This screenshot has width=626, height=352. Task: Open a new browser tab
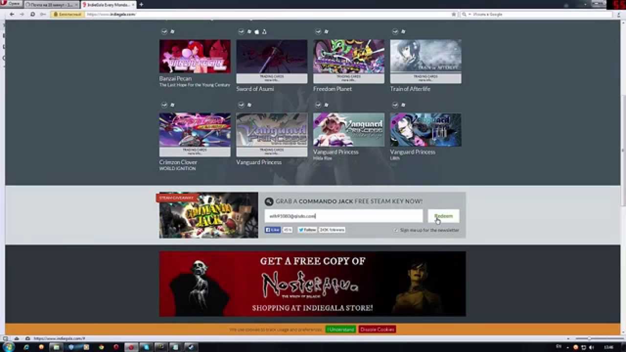coord(141,4)
